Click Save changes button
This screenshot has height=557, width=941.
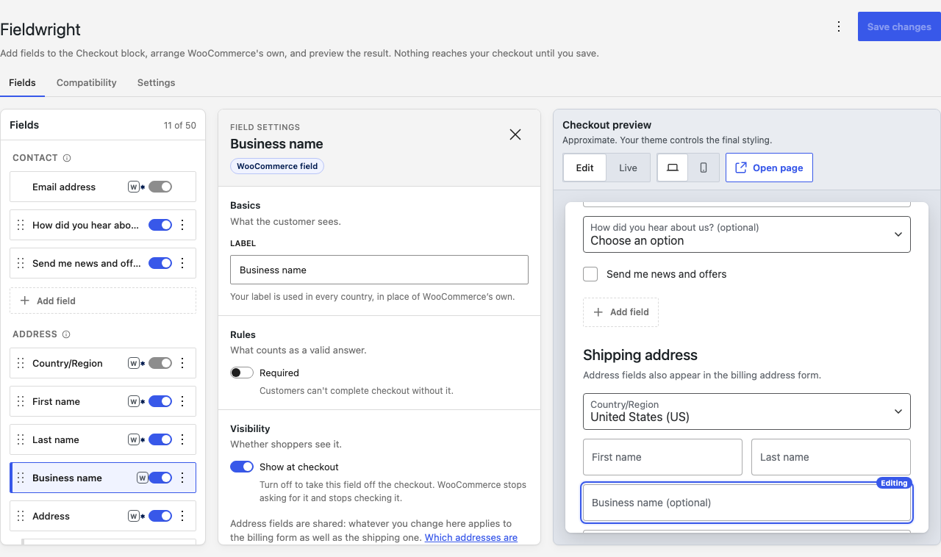pos(899,26)
